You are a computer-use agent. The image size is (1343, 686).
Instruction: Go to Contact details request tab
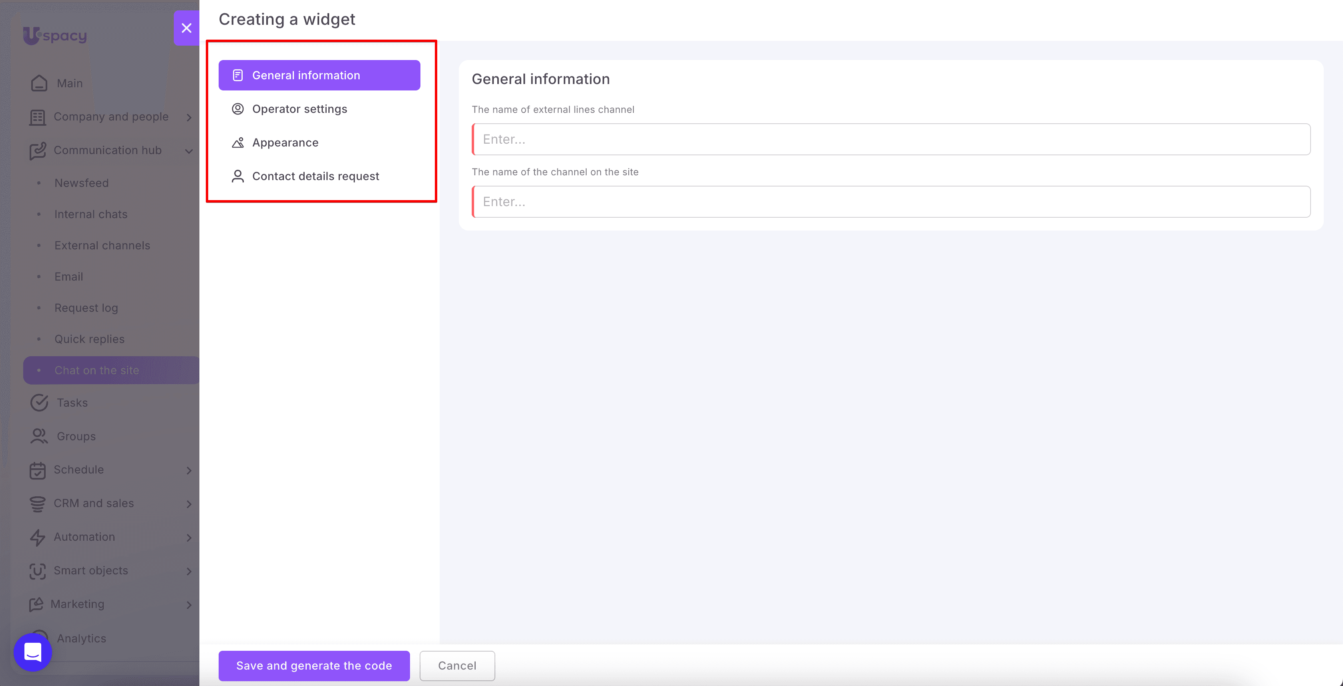pos(319,176)
